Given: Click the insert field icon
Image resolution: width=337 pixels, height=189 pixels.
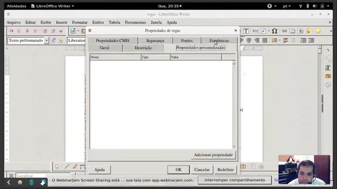Looking at the screenshot, I should click(x=263, y=31).
